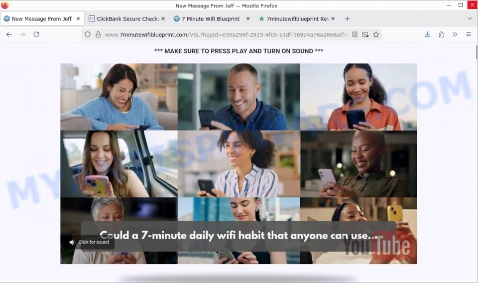Viewport: 478px width, 283px height.
Task: Switch to 7 Minute Wifi Blueprint tab
Action: tap(212, 19)
